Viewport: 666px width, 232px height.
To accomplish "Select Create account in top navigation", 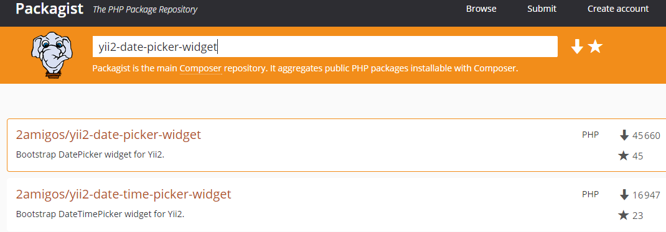I will click(x=618, y=9).
